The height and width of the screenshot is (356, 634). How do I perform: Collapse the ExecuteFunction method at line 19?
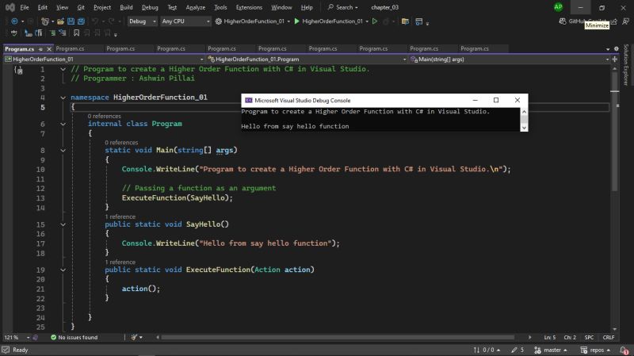(63, 270)
